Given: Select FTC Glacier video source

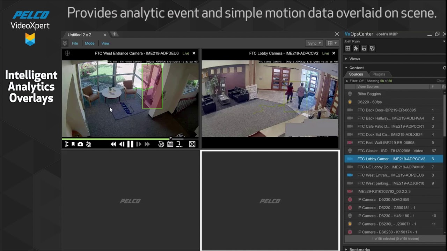Looking at the screenshot, I should 394,151.
